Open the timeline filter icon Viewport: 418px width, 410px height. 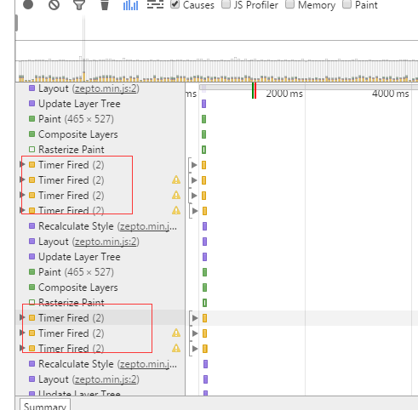(x=79, y=5)
